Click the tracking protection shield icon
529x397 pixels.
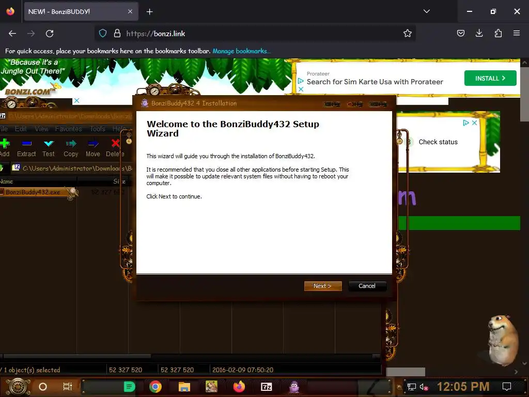tap(103, 34)
